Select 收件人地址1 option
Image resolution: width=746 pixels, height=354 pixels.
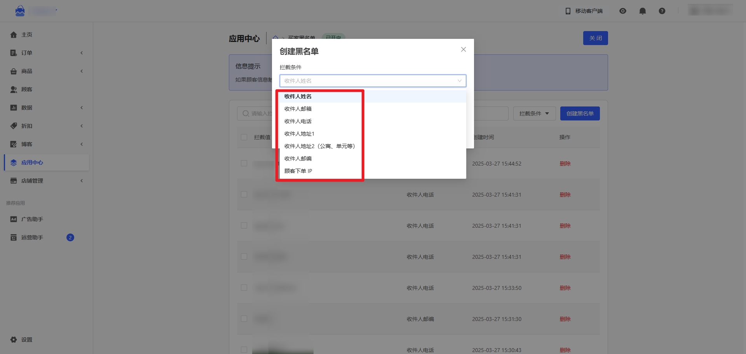(373, 134)
